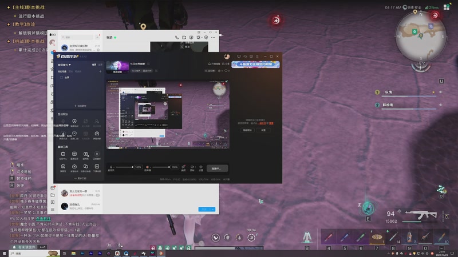
Task: Open 房管助手 tool in 基础工具
Action: [74, 167]
